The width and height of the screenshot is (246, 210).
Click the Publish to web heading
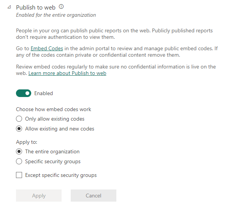(36, 7)
